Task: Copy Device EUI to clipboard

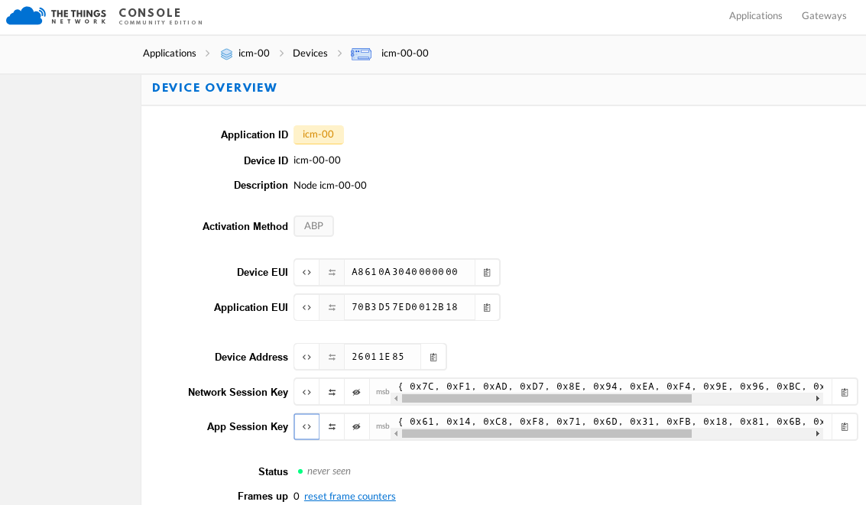Action: pyautogui.click(x=487, y=272)
